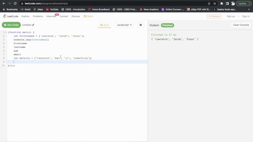The width and height of the screenshot is (253, 142).
Task: Click the 'lastname' line in editor
Action: click(x=19, y=47)
